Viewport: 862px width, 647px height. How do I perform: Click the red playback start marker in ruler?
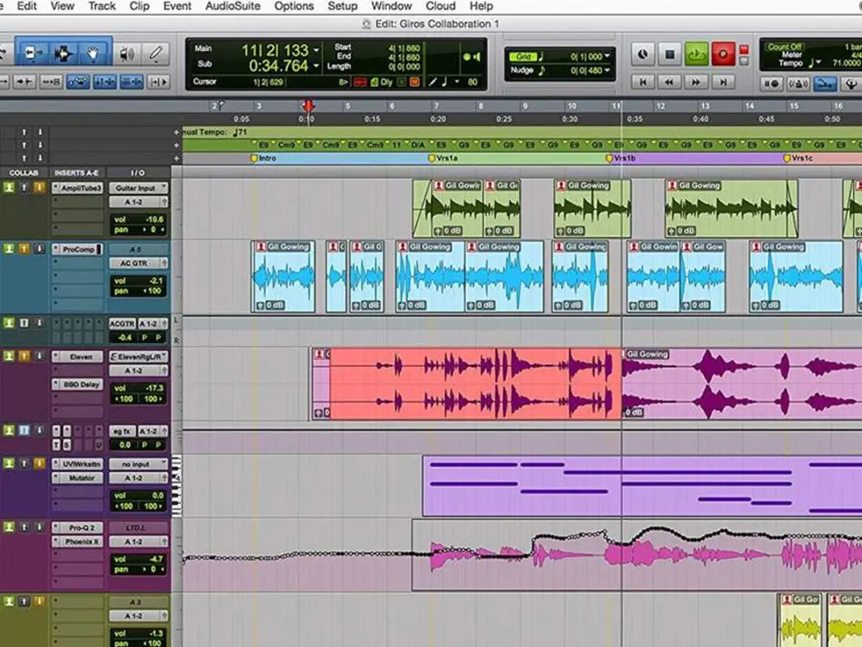pos(308,105)
